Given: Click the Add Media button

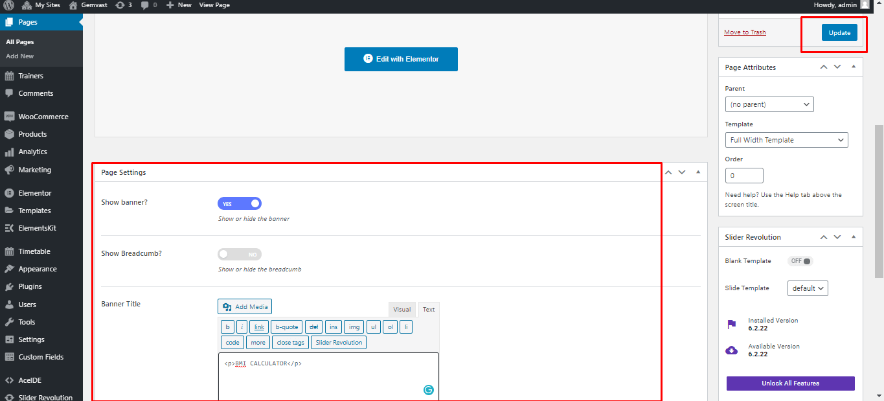Looking at the screenshot, I should click(245, 306).
